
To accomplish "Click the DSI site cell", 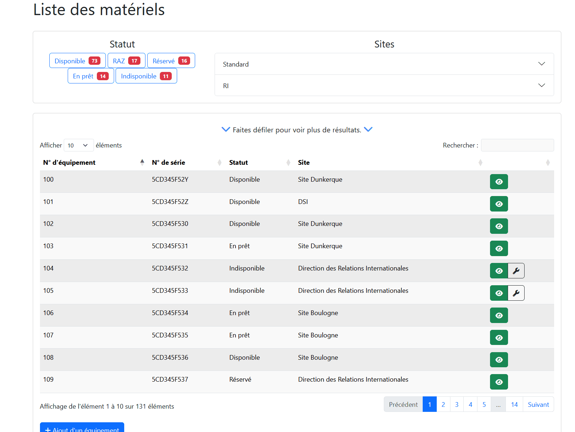I will tap(303, 202).
